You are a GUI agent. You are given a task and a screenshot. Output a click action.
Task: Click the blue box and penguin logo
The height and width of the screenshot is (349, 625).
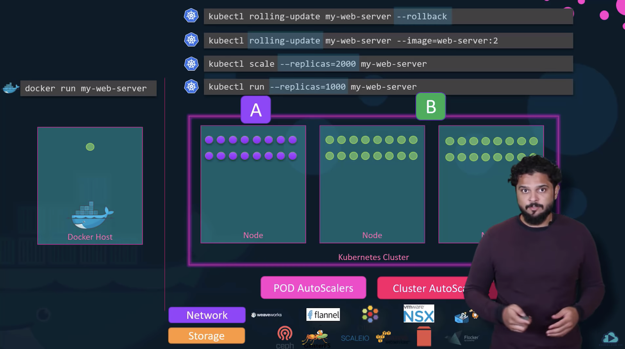click(466, 316)
